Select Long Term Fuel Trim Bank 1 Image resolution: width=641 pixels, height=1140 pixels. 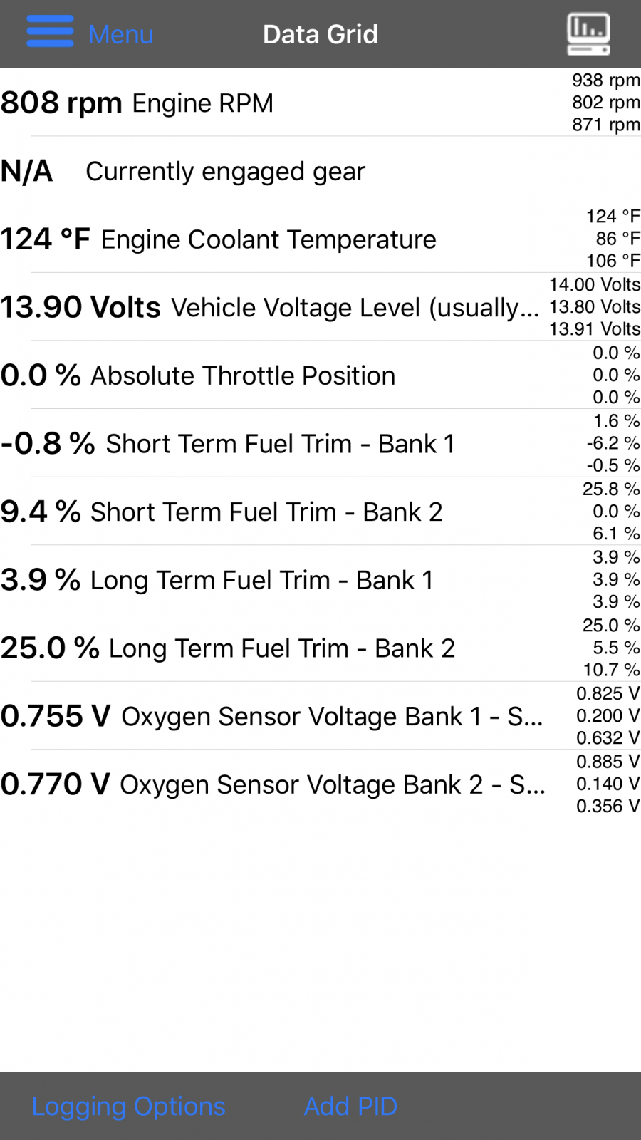(x=320, y=579)
